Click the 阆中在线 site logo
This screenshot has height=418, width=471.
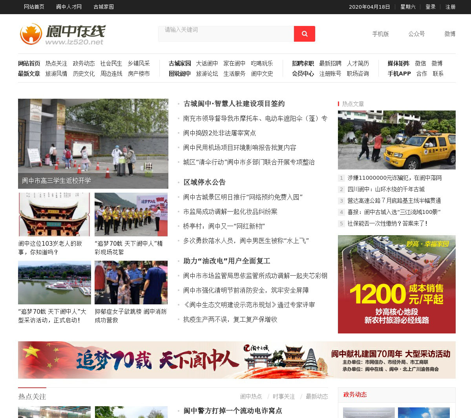pos(63,34)
